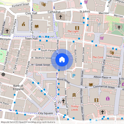Click the library book icon near Calverley Street
The width and height of the screenshot is (124, 124).
tap(37, 26)
